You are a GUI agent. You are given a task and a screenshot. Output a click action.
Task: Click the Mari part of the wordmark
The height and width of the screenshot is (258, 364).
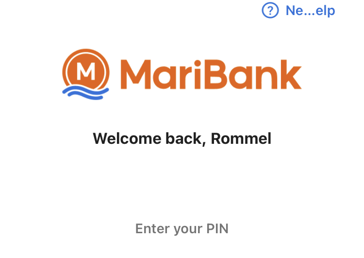161,74
